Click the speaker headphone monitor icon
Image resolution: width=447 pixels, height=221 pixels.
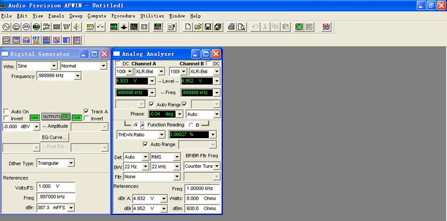click(77, 27)
